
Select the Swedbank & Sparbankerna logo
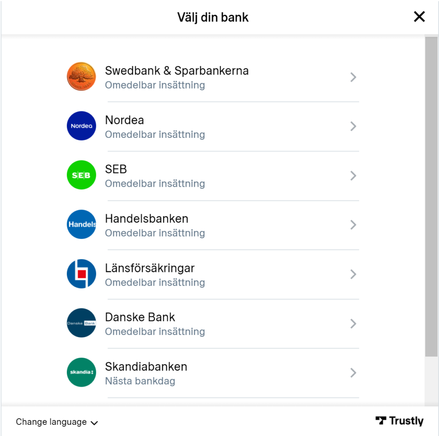coord(81,77)
